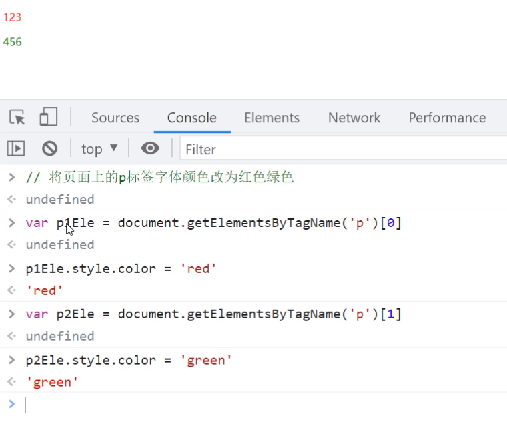Click the blue console prompt input line
The image size is (507, 432).
pos(200,405)
